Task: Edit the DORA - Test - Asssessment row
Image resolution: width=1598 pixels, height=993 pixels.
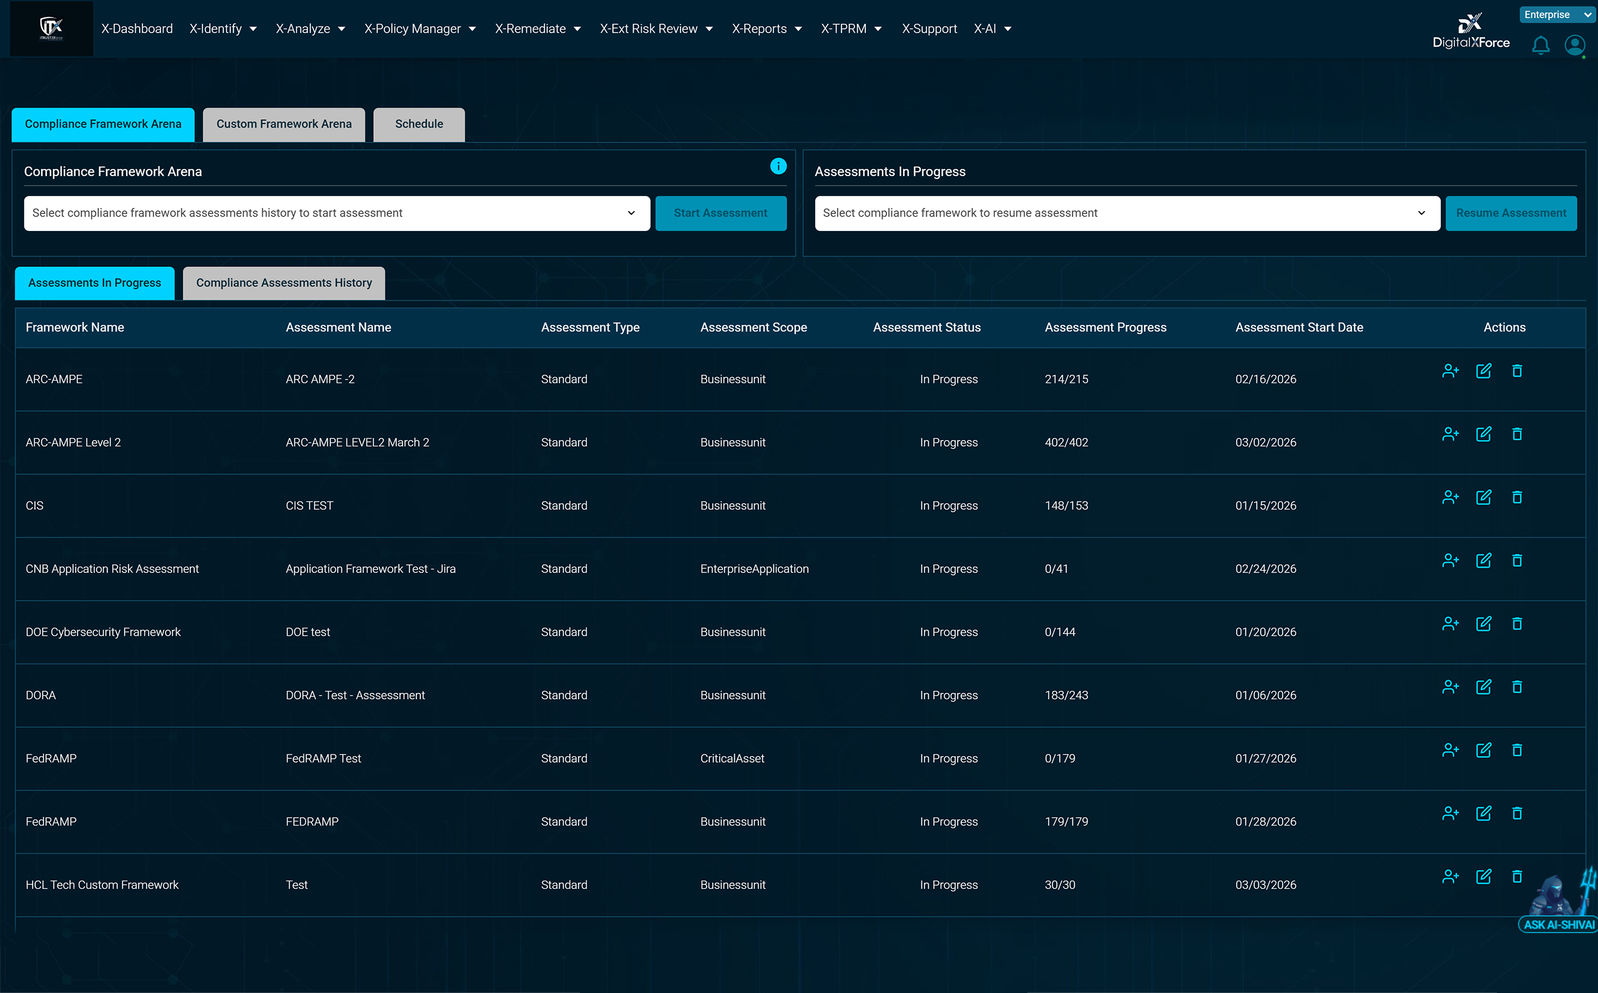Action: tap(1484, 687)
